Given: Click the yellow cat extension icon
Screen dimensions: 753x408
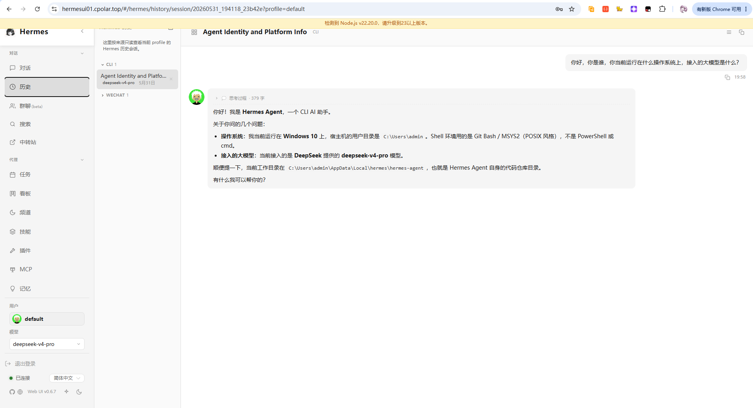Looking at the screenshot, I should [x=620, y=9].
